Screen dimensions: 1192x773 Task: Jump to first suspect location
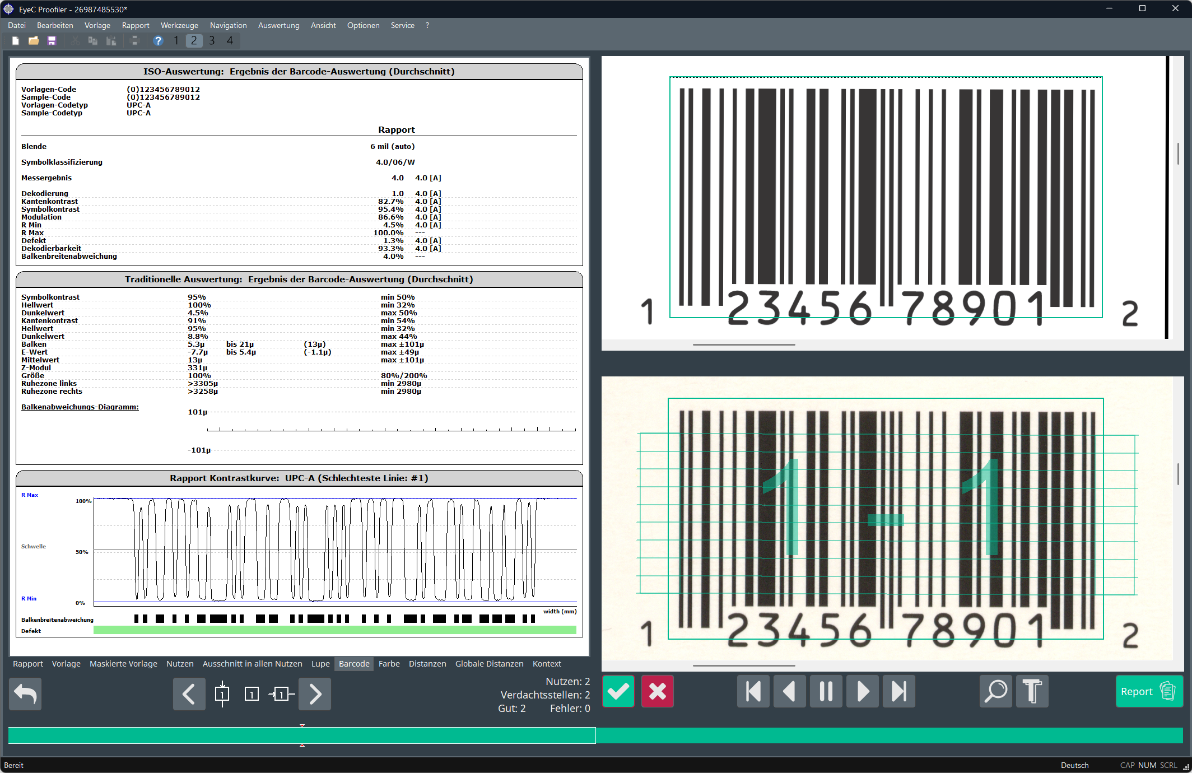click(x=753, y=691)
